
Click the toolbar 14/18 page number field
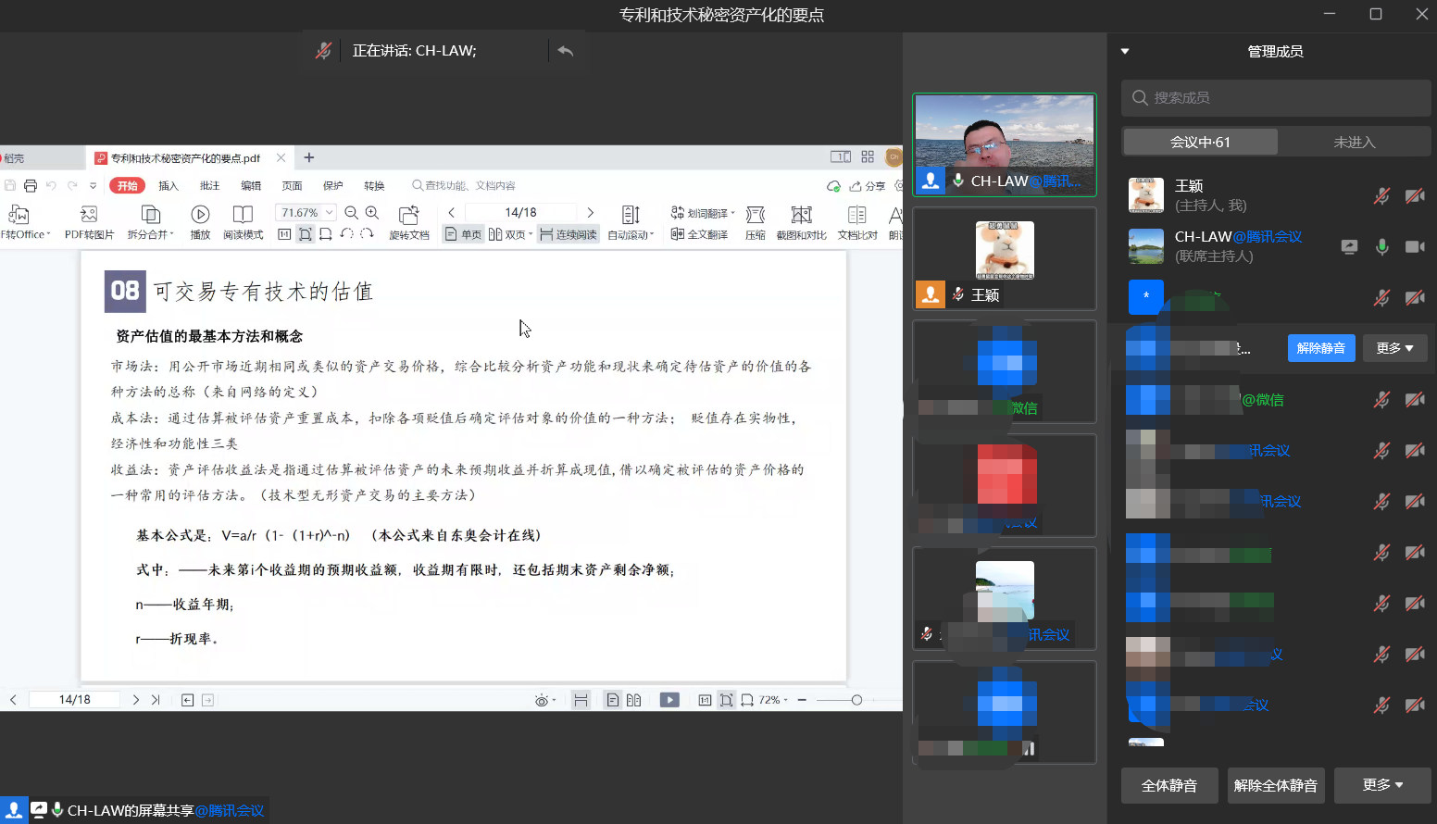coord(520,212)
